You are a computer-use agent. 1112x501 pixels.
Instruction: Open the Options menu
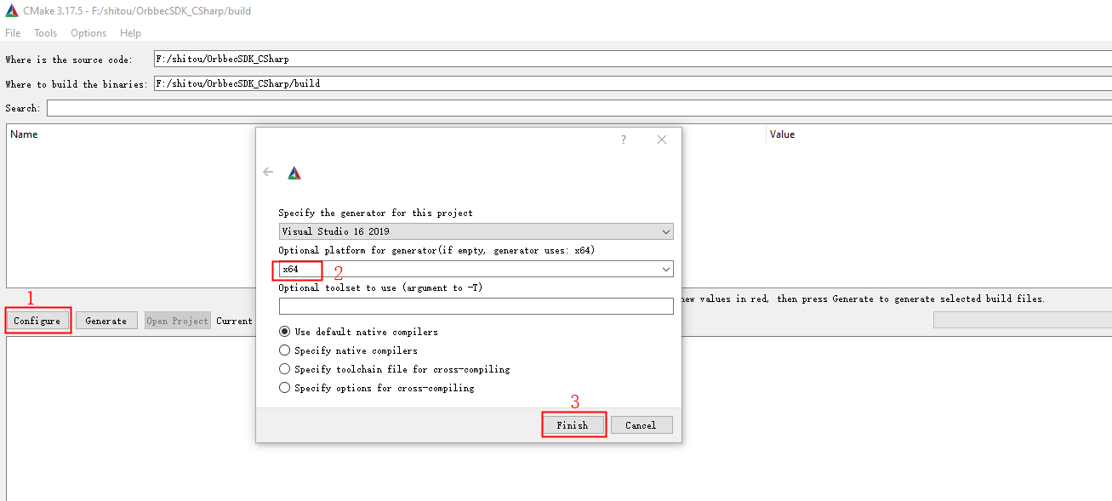tap(88, 33)
